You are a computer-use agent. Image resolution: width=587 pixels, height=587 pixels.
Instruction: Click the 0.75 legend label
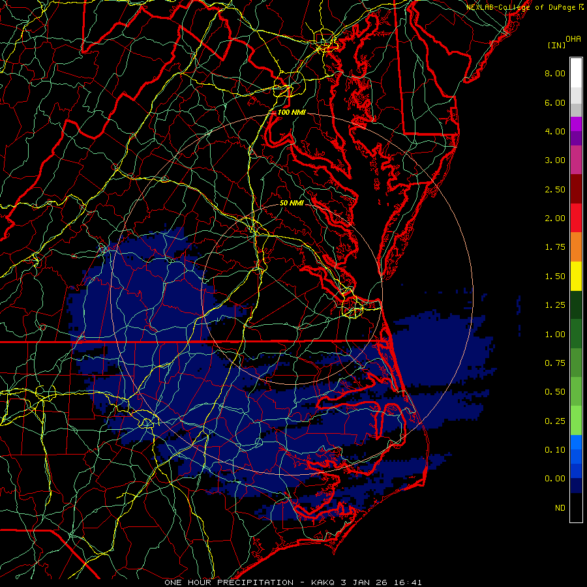[555, 363]
